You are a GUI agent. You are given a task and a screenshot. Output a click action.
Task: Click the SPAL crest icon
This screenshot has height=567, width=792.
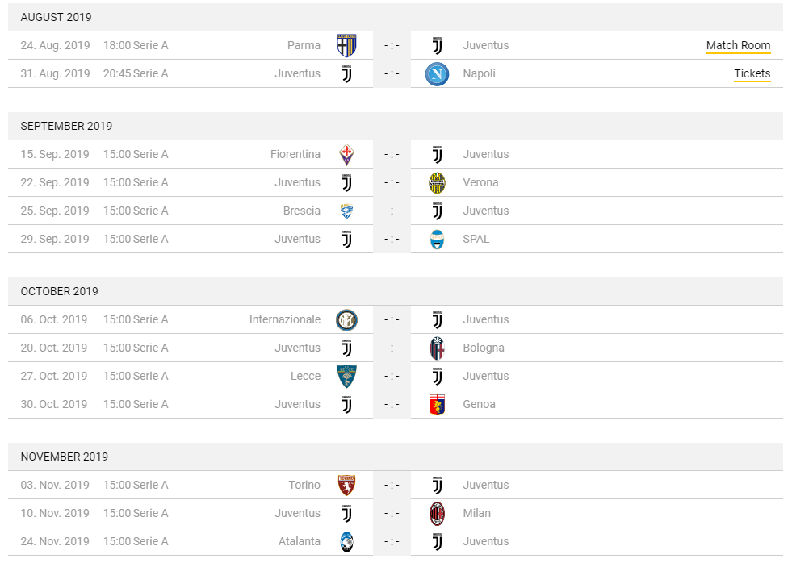437,239
